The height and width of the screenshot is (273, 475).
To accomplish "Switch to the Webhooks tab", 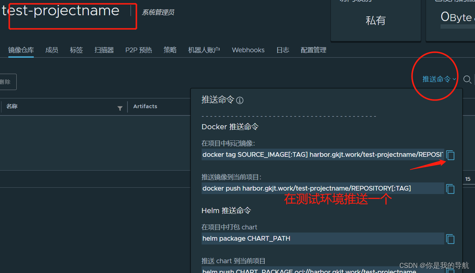I will [248, 50].
